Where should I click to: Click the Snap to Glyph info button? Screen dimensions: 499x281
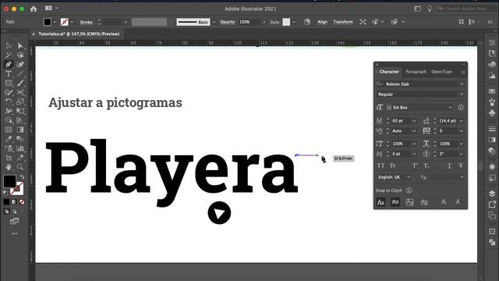coord(409,190)
